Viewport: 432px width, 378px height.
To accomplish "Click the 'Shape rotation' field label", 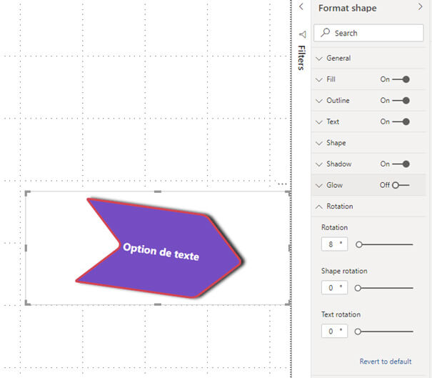I will tap(344, 271).
